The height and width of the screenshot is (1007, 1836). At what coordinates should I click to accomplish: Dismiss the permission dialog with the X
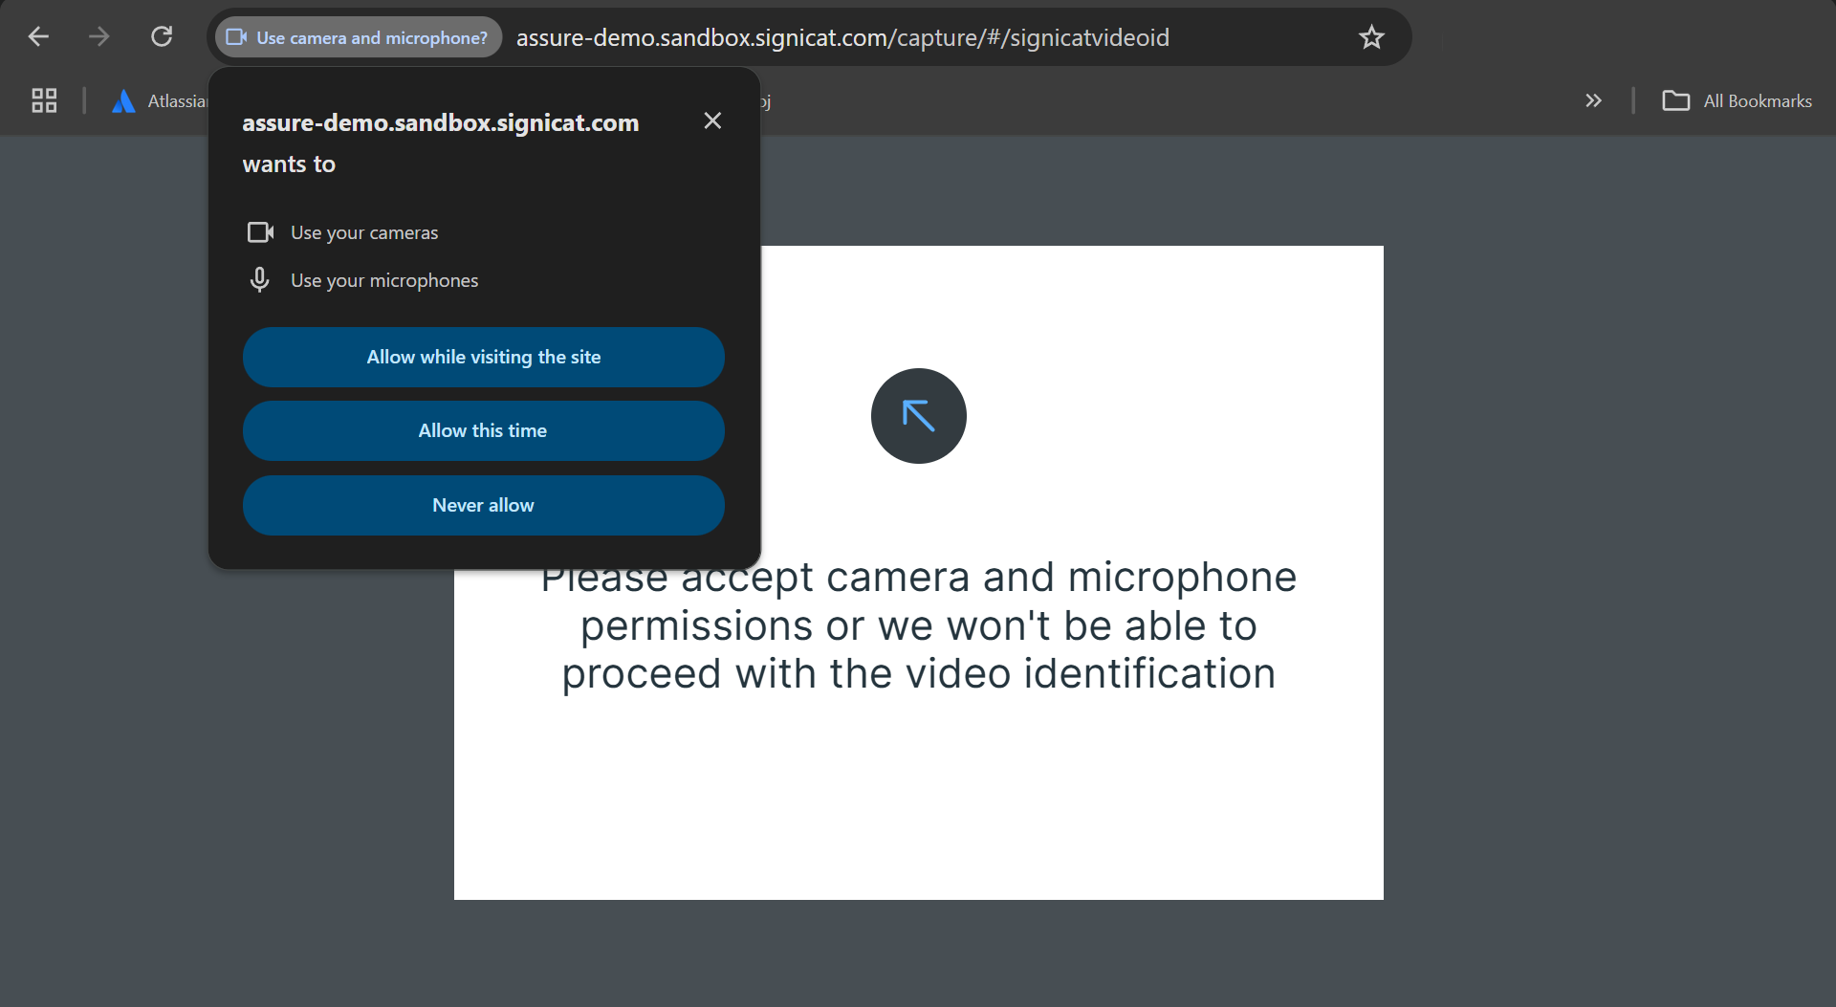point(712,120)
